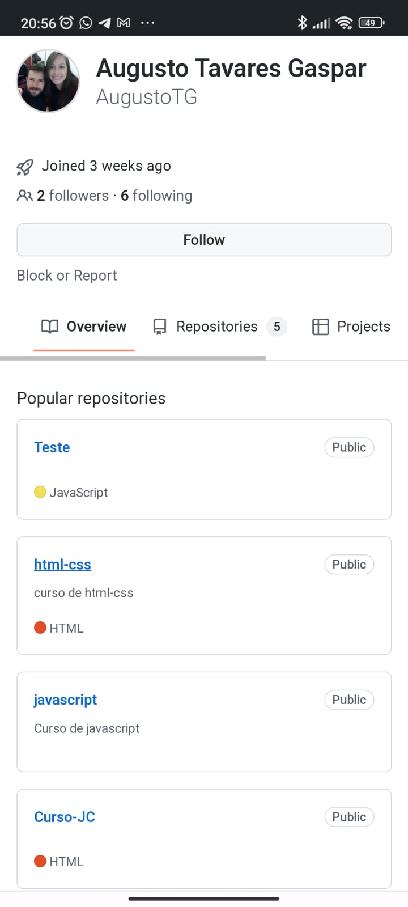Select the name Augusto Tavares Gaspar
The width and height of the screenshot is (408, 907).
point(231,69)
